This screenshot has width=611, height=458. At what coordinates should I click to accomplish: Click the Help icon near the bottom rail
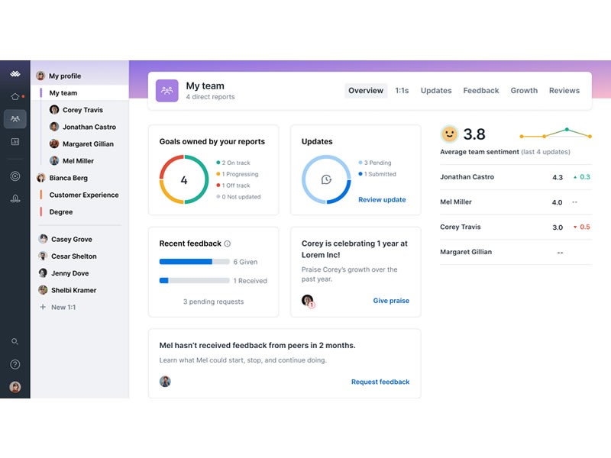[x=15, y=364]
